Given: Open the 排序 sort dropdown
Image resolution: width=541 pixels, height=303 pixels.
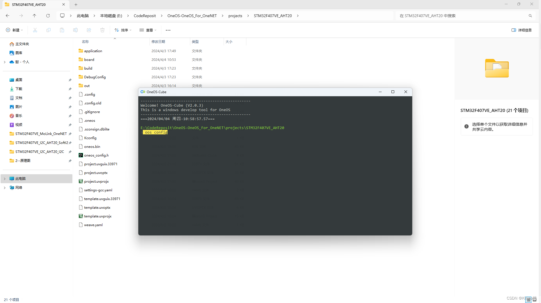Looking at the screenshot, I should point(123,30).
